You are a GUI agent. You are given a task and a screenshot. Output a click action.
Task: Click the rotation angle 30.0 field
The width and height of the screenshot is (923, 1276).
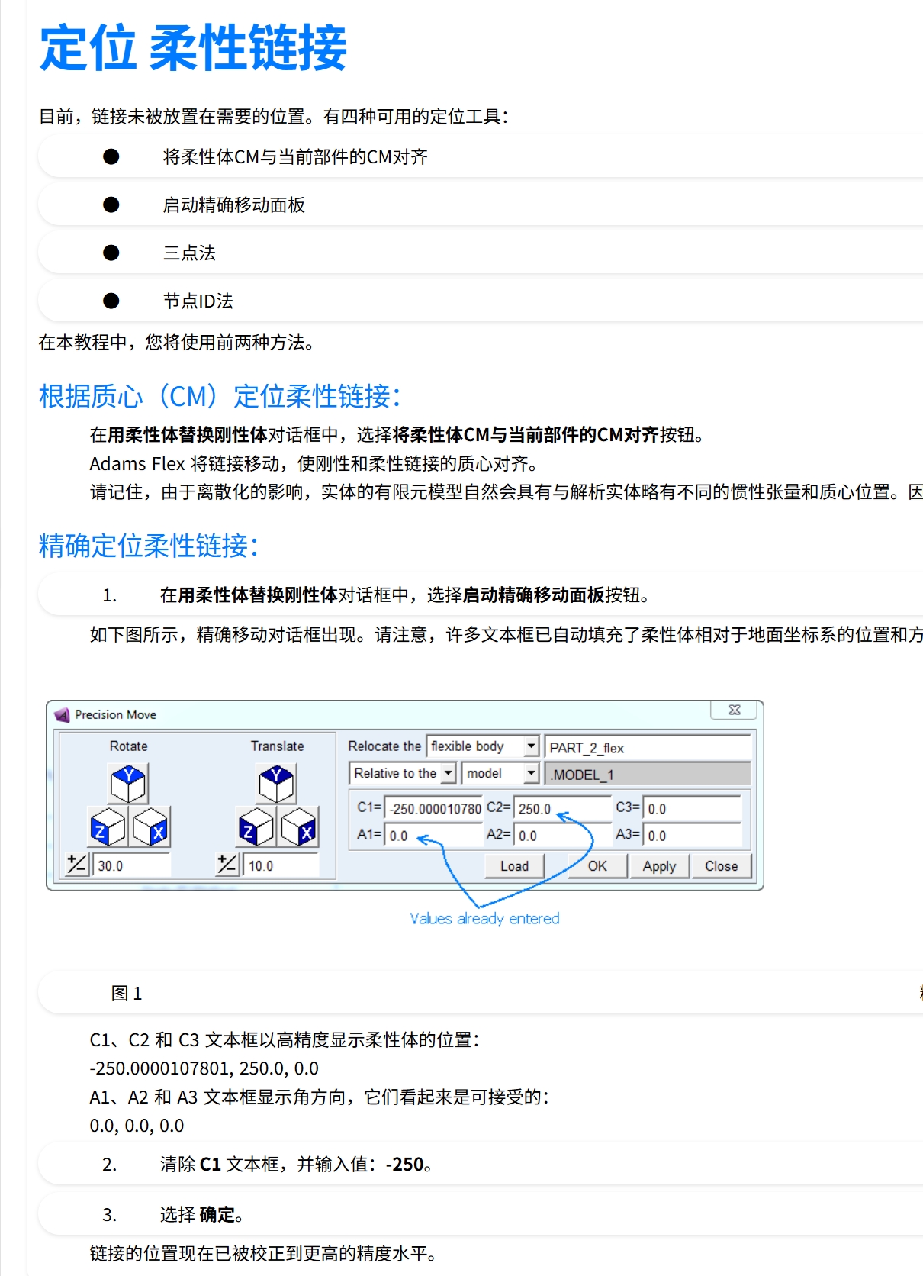pyautogui.click(x=131, y=866)
